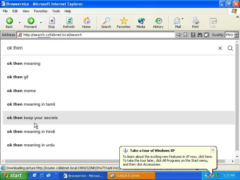Image resolution: width=240 pixels, height=180 pixels.
Task: Click the Mail toolbar icon
Action: pyautogui.click(x=177, y=23)
